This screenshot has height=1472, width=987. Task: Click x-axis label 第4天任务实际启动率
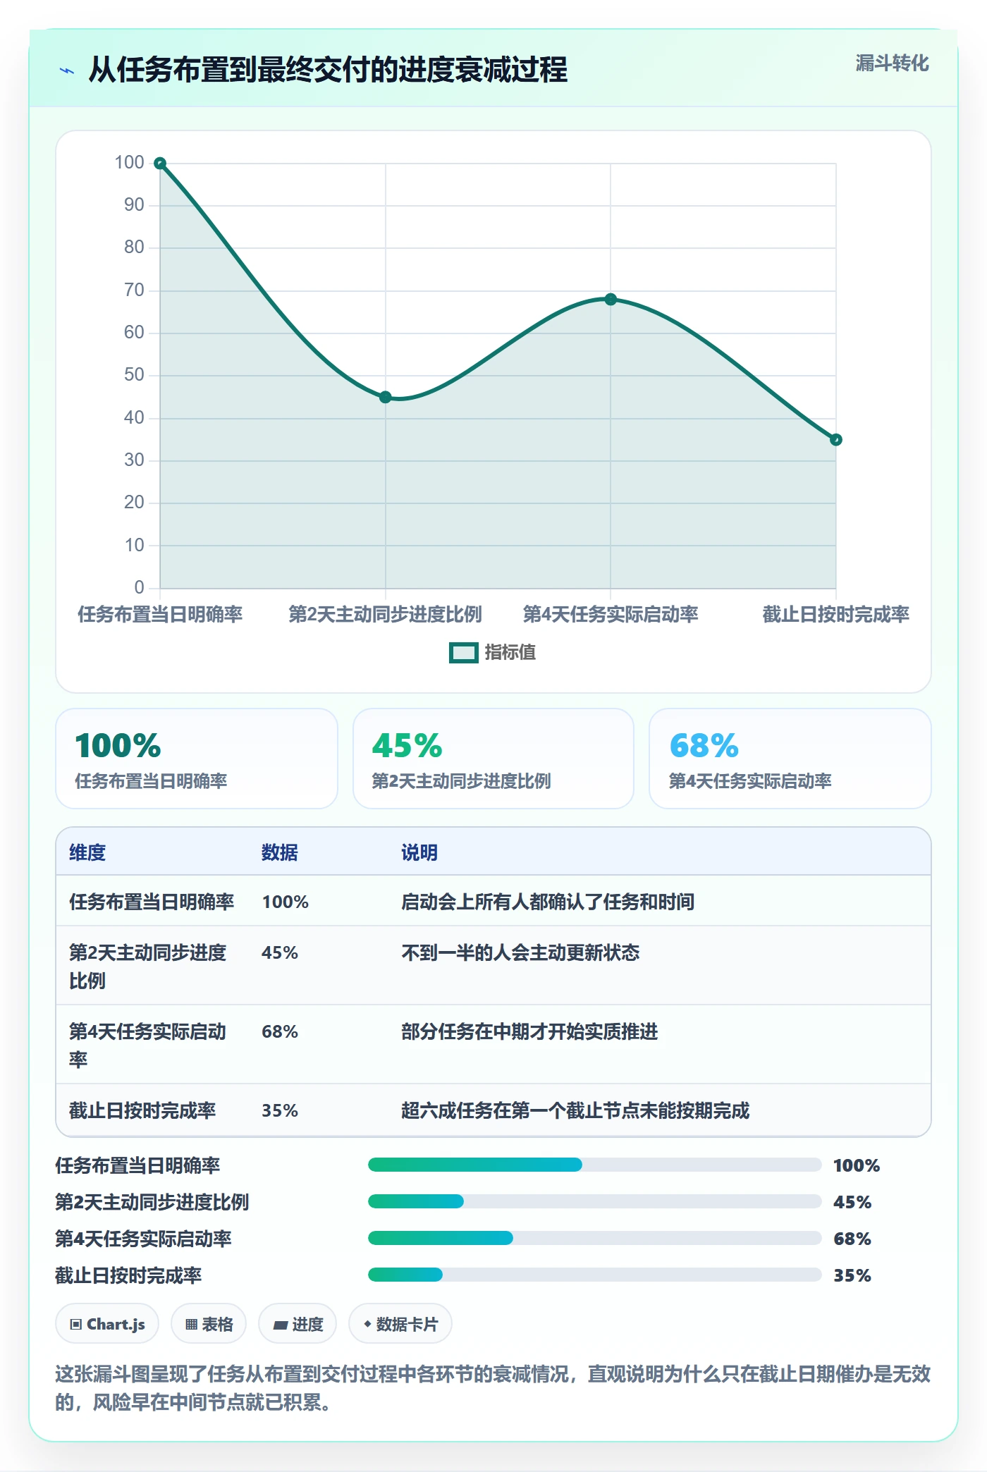point(611,614)
